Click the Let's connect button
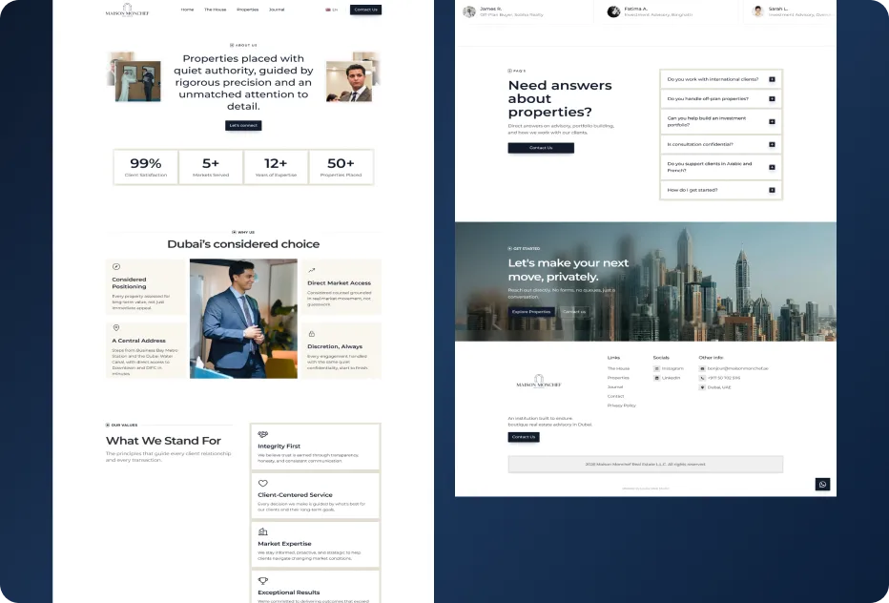This screenshot has width=889, height=603. pyautogui.click(x=243, y=125)
